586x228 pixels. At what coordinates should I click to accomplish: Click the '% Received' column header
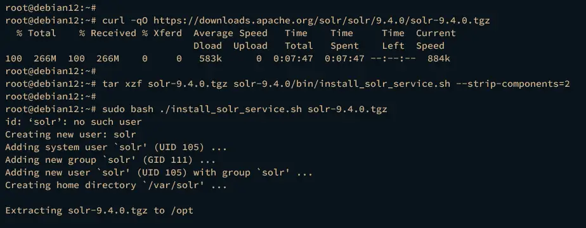[x=108, y=33]
